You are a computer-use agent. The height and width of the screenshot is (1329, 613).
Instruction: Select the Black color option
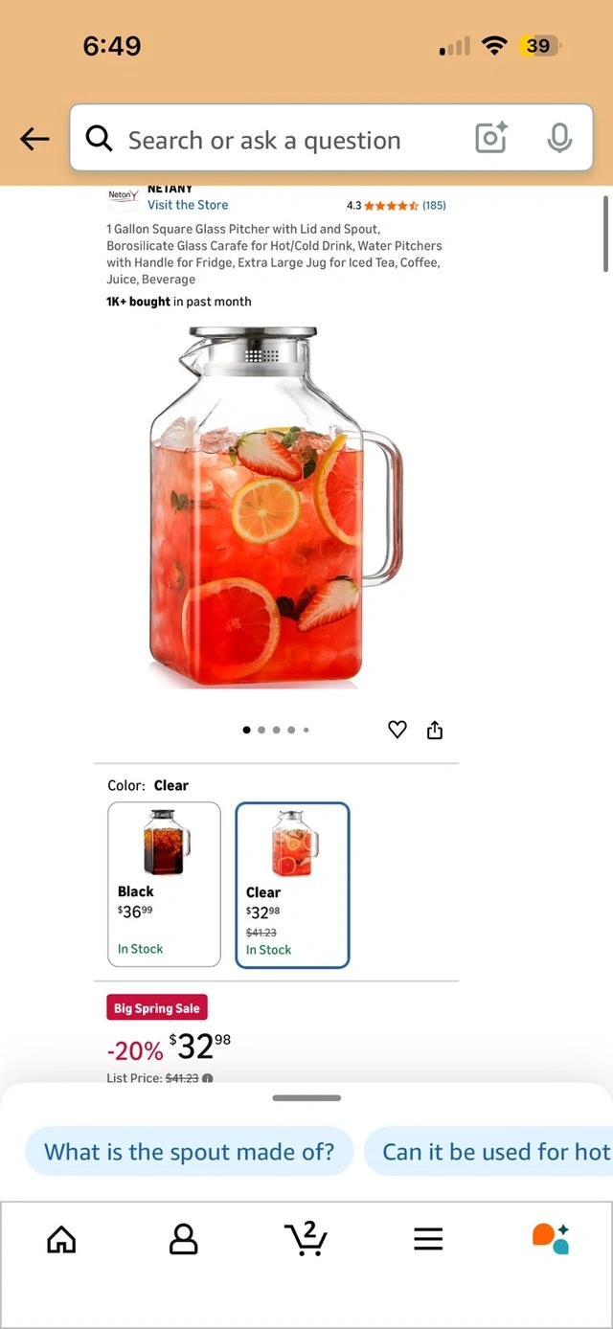pos(164,884)
